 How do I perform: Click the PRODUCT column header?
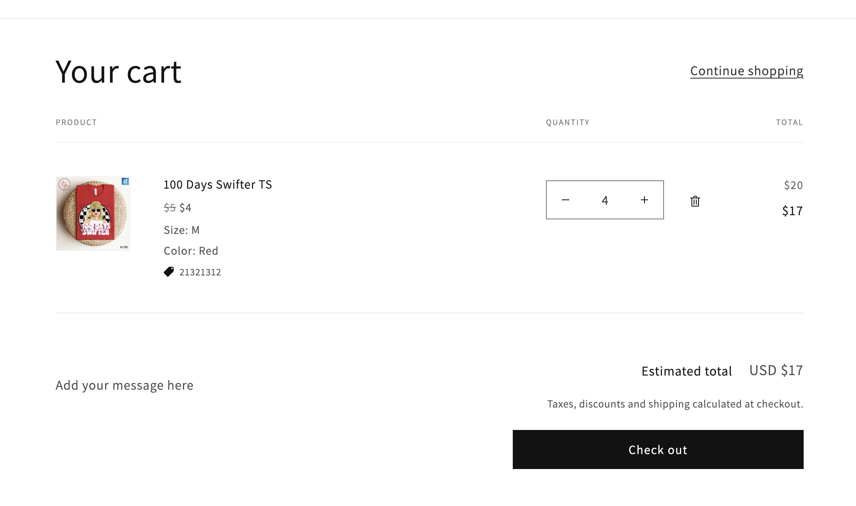point(76,123)
